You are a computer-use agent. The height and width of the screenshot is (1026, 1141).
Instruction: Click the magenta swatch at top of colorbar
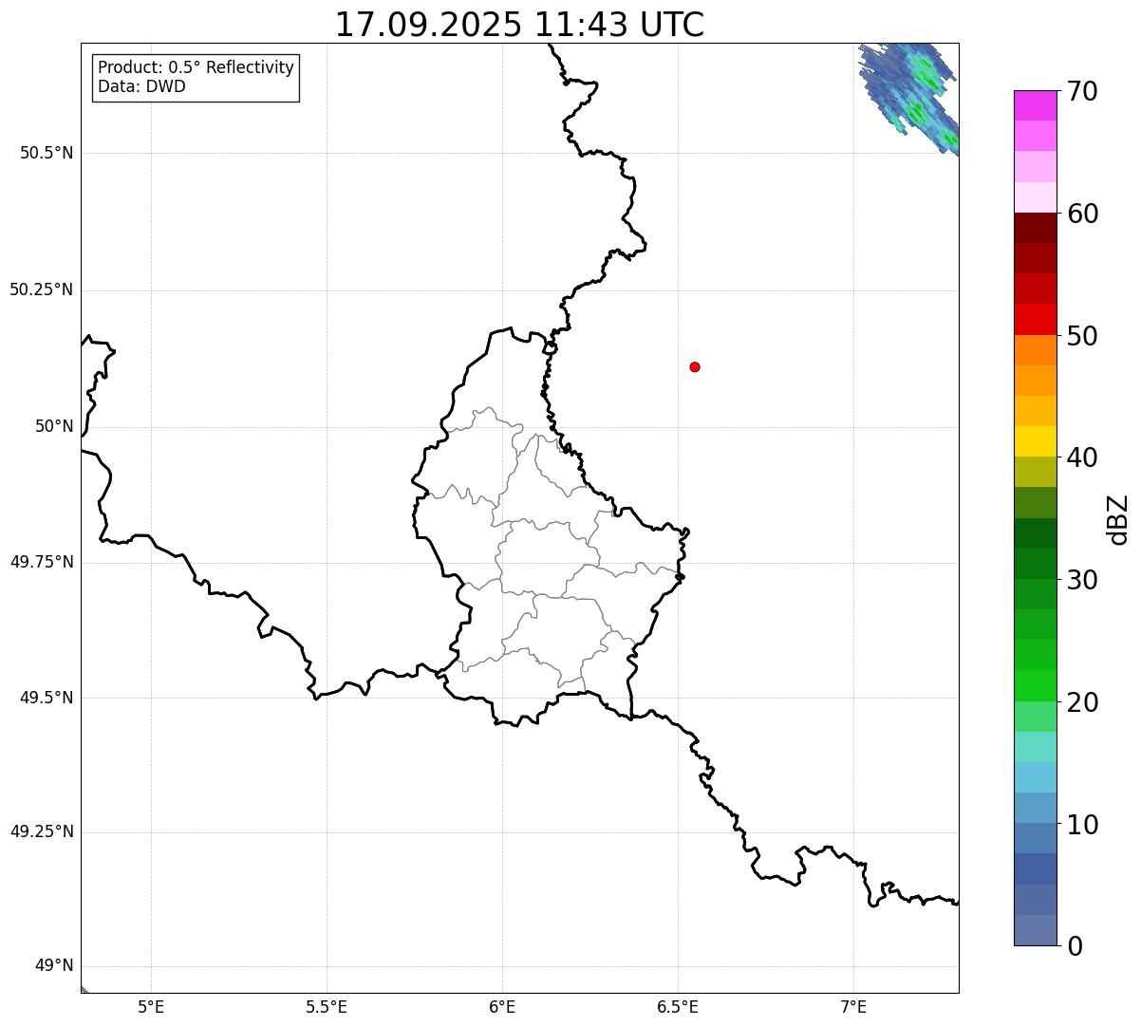[x=1036, y=105]
